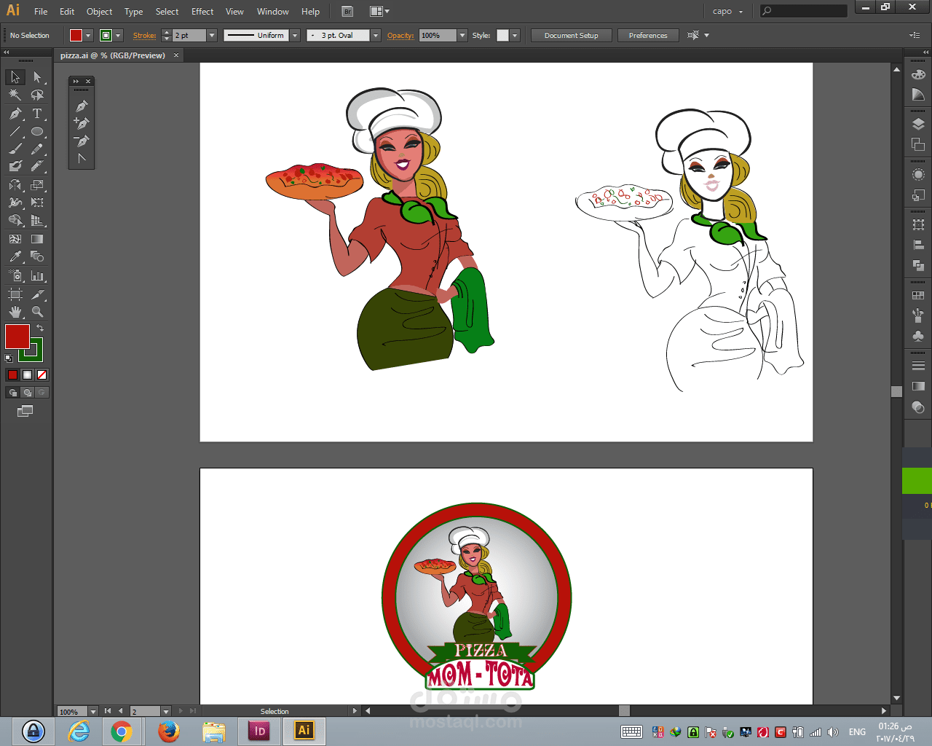Go to Adobe Bridge button
Screen dimensions: 932x746
pyautogui.click(x=347, y=12)
